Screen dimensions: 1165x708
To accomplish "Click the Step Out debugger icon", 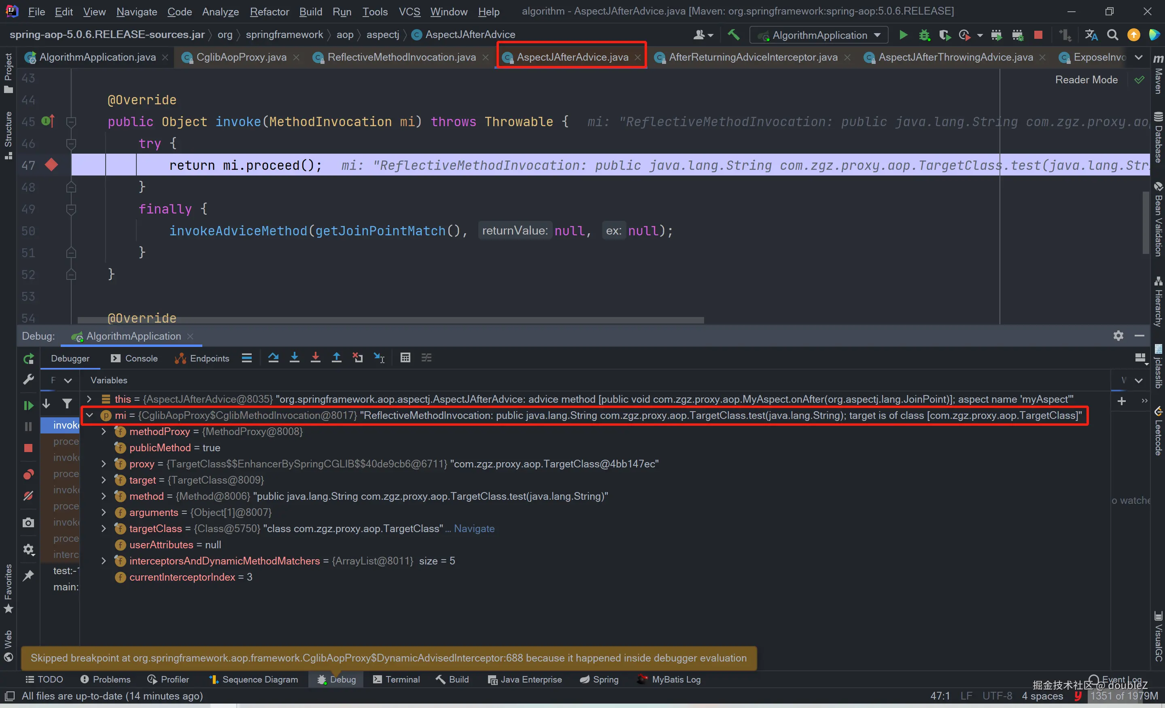I will pyautogui.click(x=336, y=357).
